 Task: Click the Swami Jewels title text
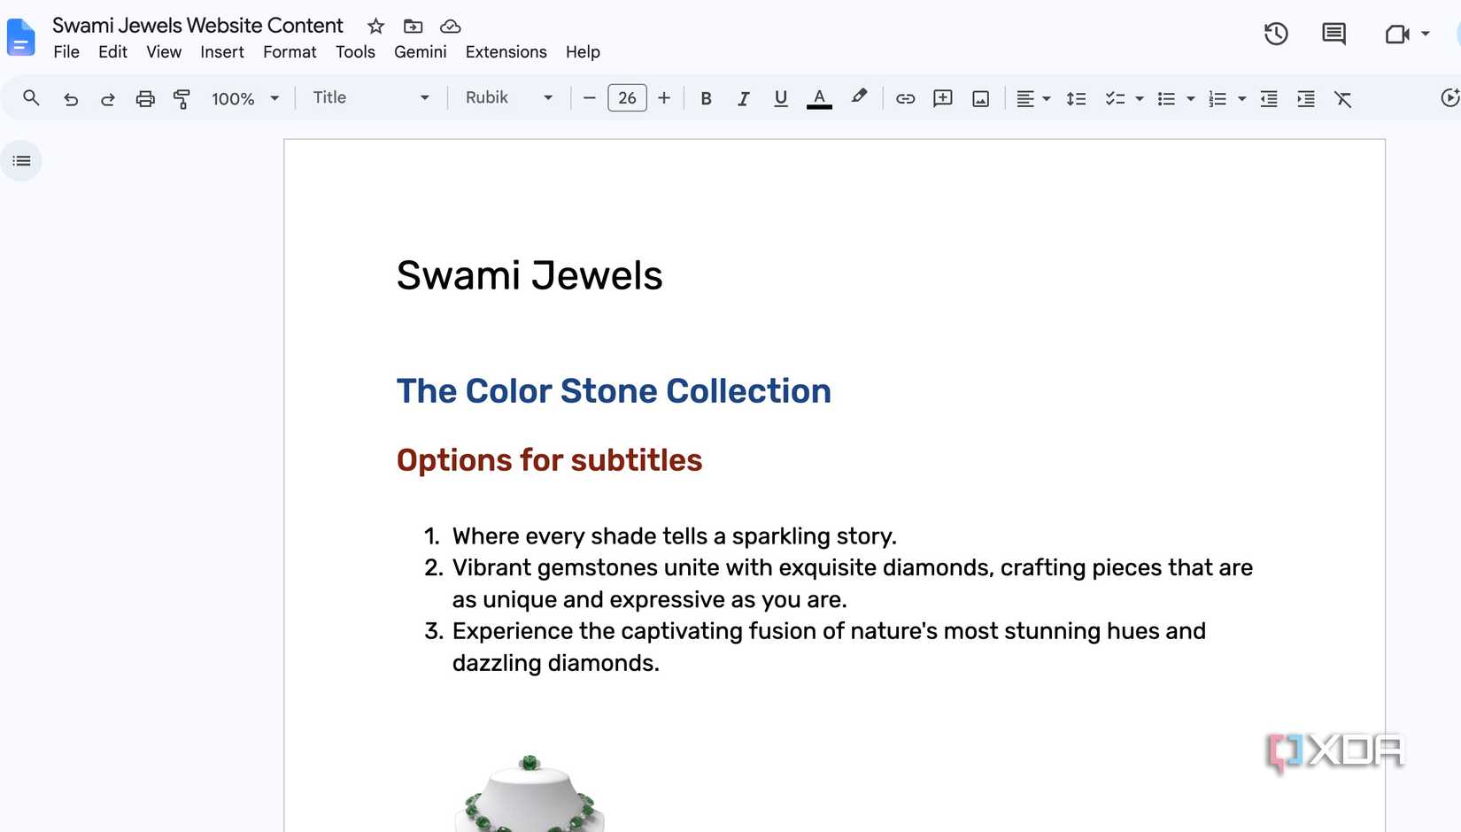tap(530, 275)
